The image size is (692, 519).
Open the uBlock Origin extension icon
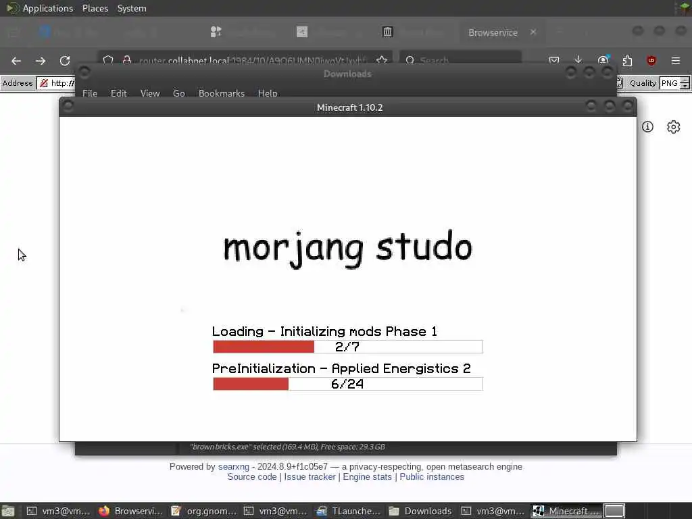pos(651,60)
